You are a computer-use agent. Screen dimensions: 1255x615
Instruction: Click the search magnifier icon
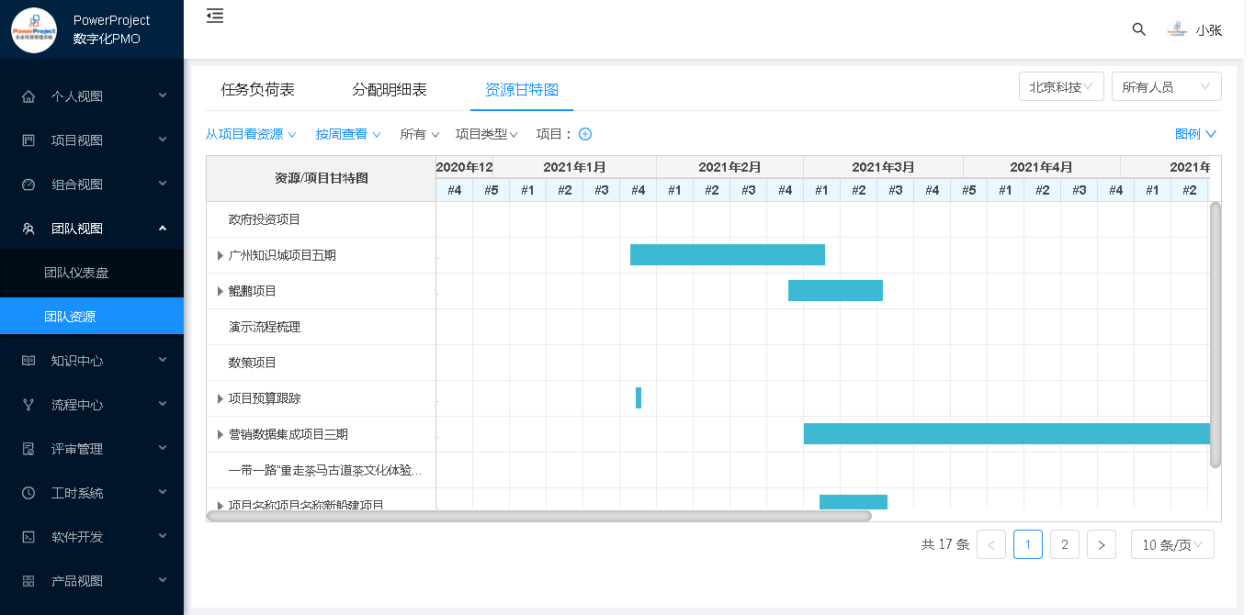[x=1138, y=29]
